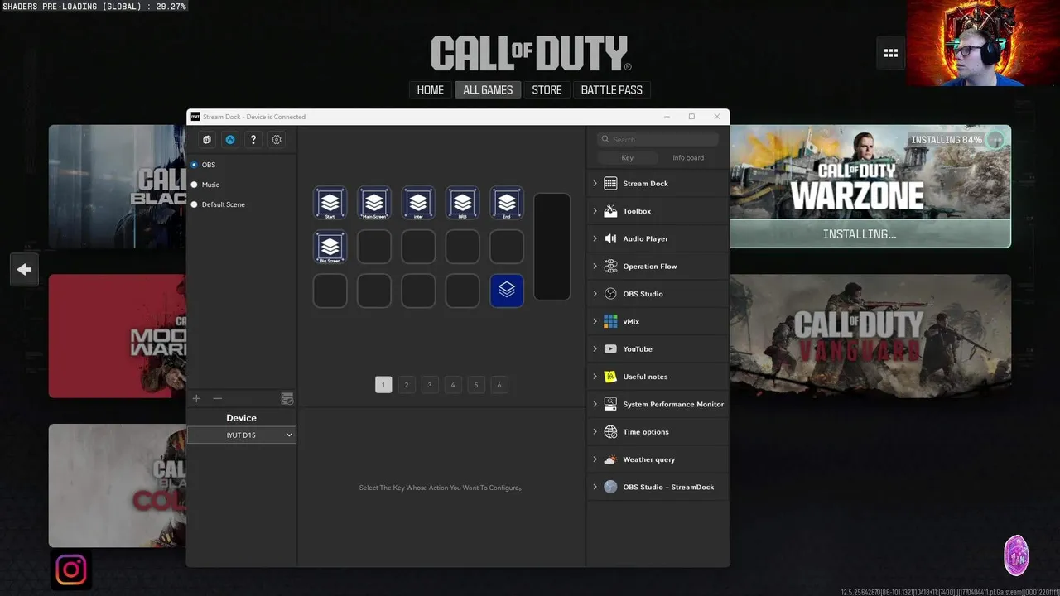The image size is (1060, 596).
Task: Select the Music profile radio button
Action: 194,185
